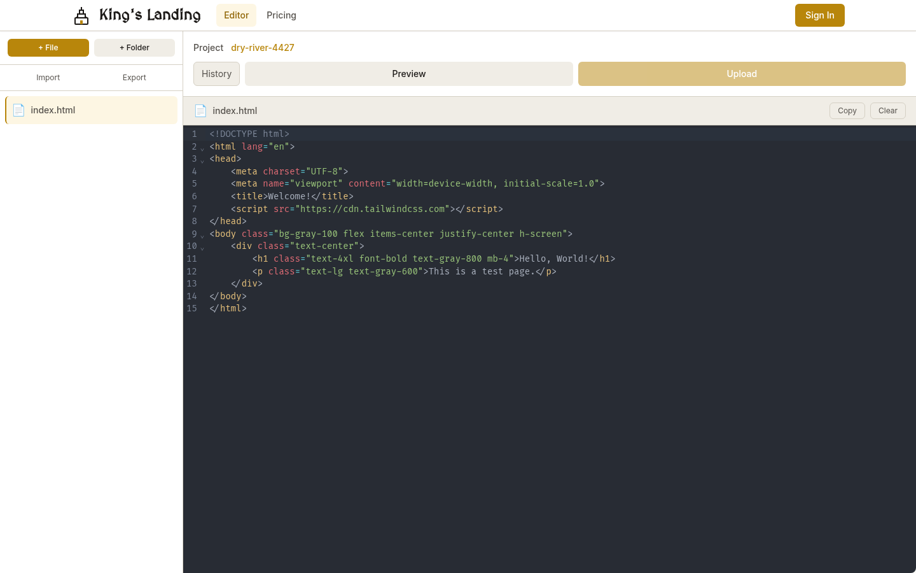Collapse the head section fold arrow on line 3

click(202, 161)
